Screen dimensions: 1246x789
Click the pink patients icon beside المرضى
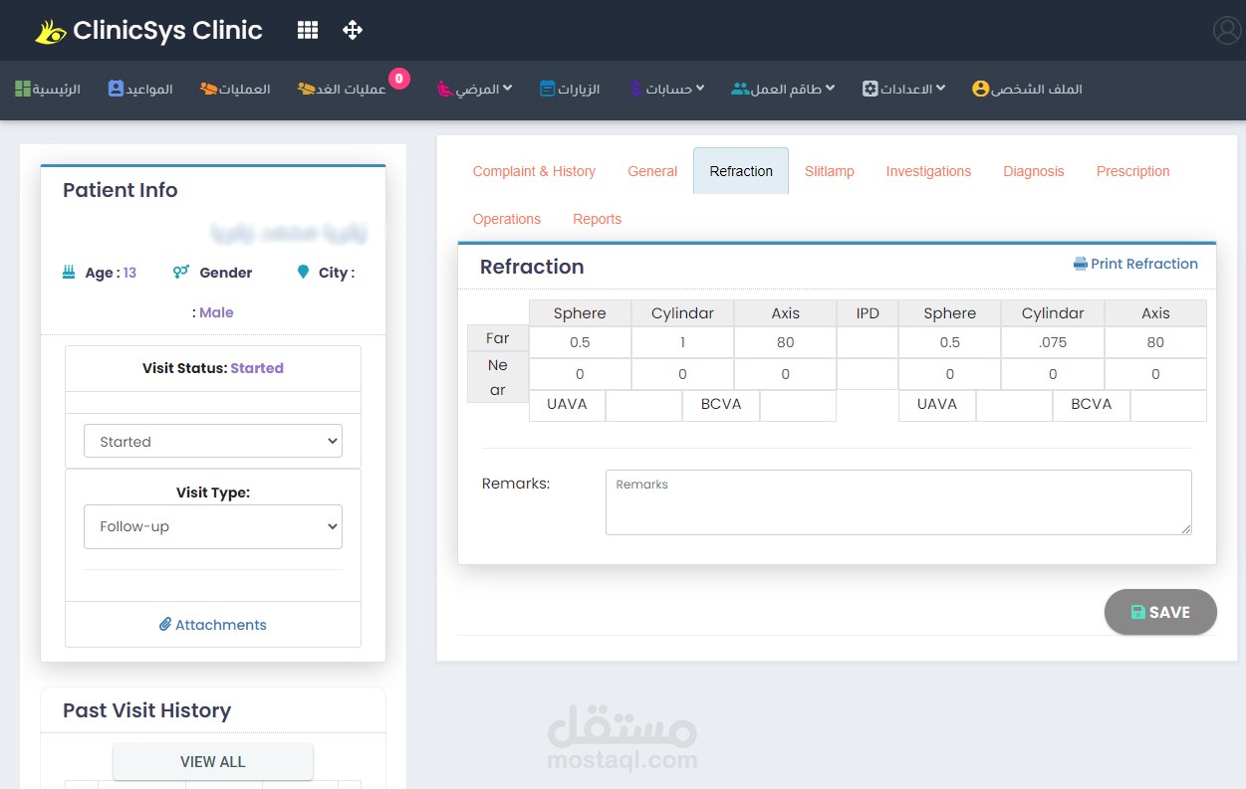pyautogui.click(x=445, y=89)
